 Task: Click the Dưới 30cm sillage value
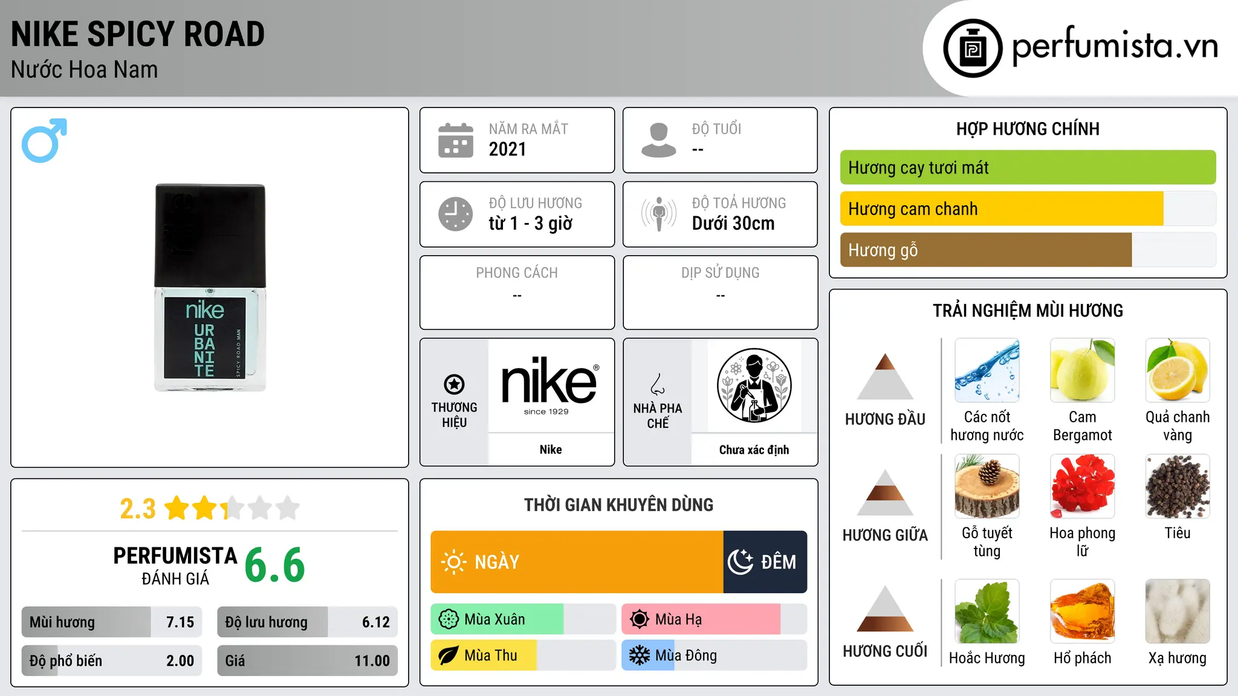733,223
